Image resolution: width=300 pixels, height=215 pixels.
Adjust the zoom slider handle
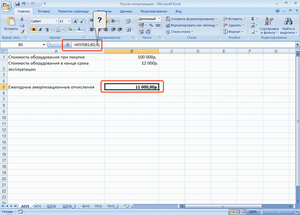click(x=279, y=212)
